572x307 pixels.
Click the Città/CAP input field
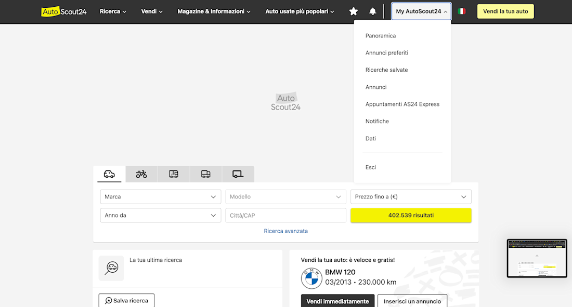tap(285, 215)
